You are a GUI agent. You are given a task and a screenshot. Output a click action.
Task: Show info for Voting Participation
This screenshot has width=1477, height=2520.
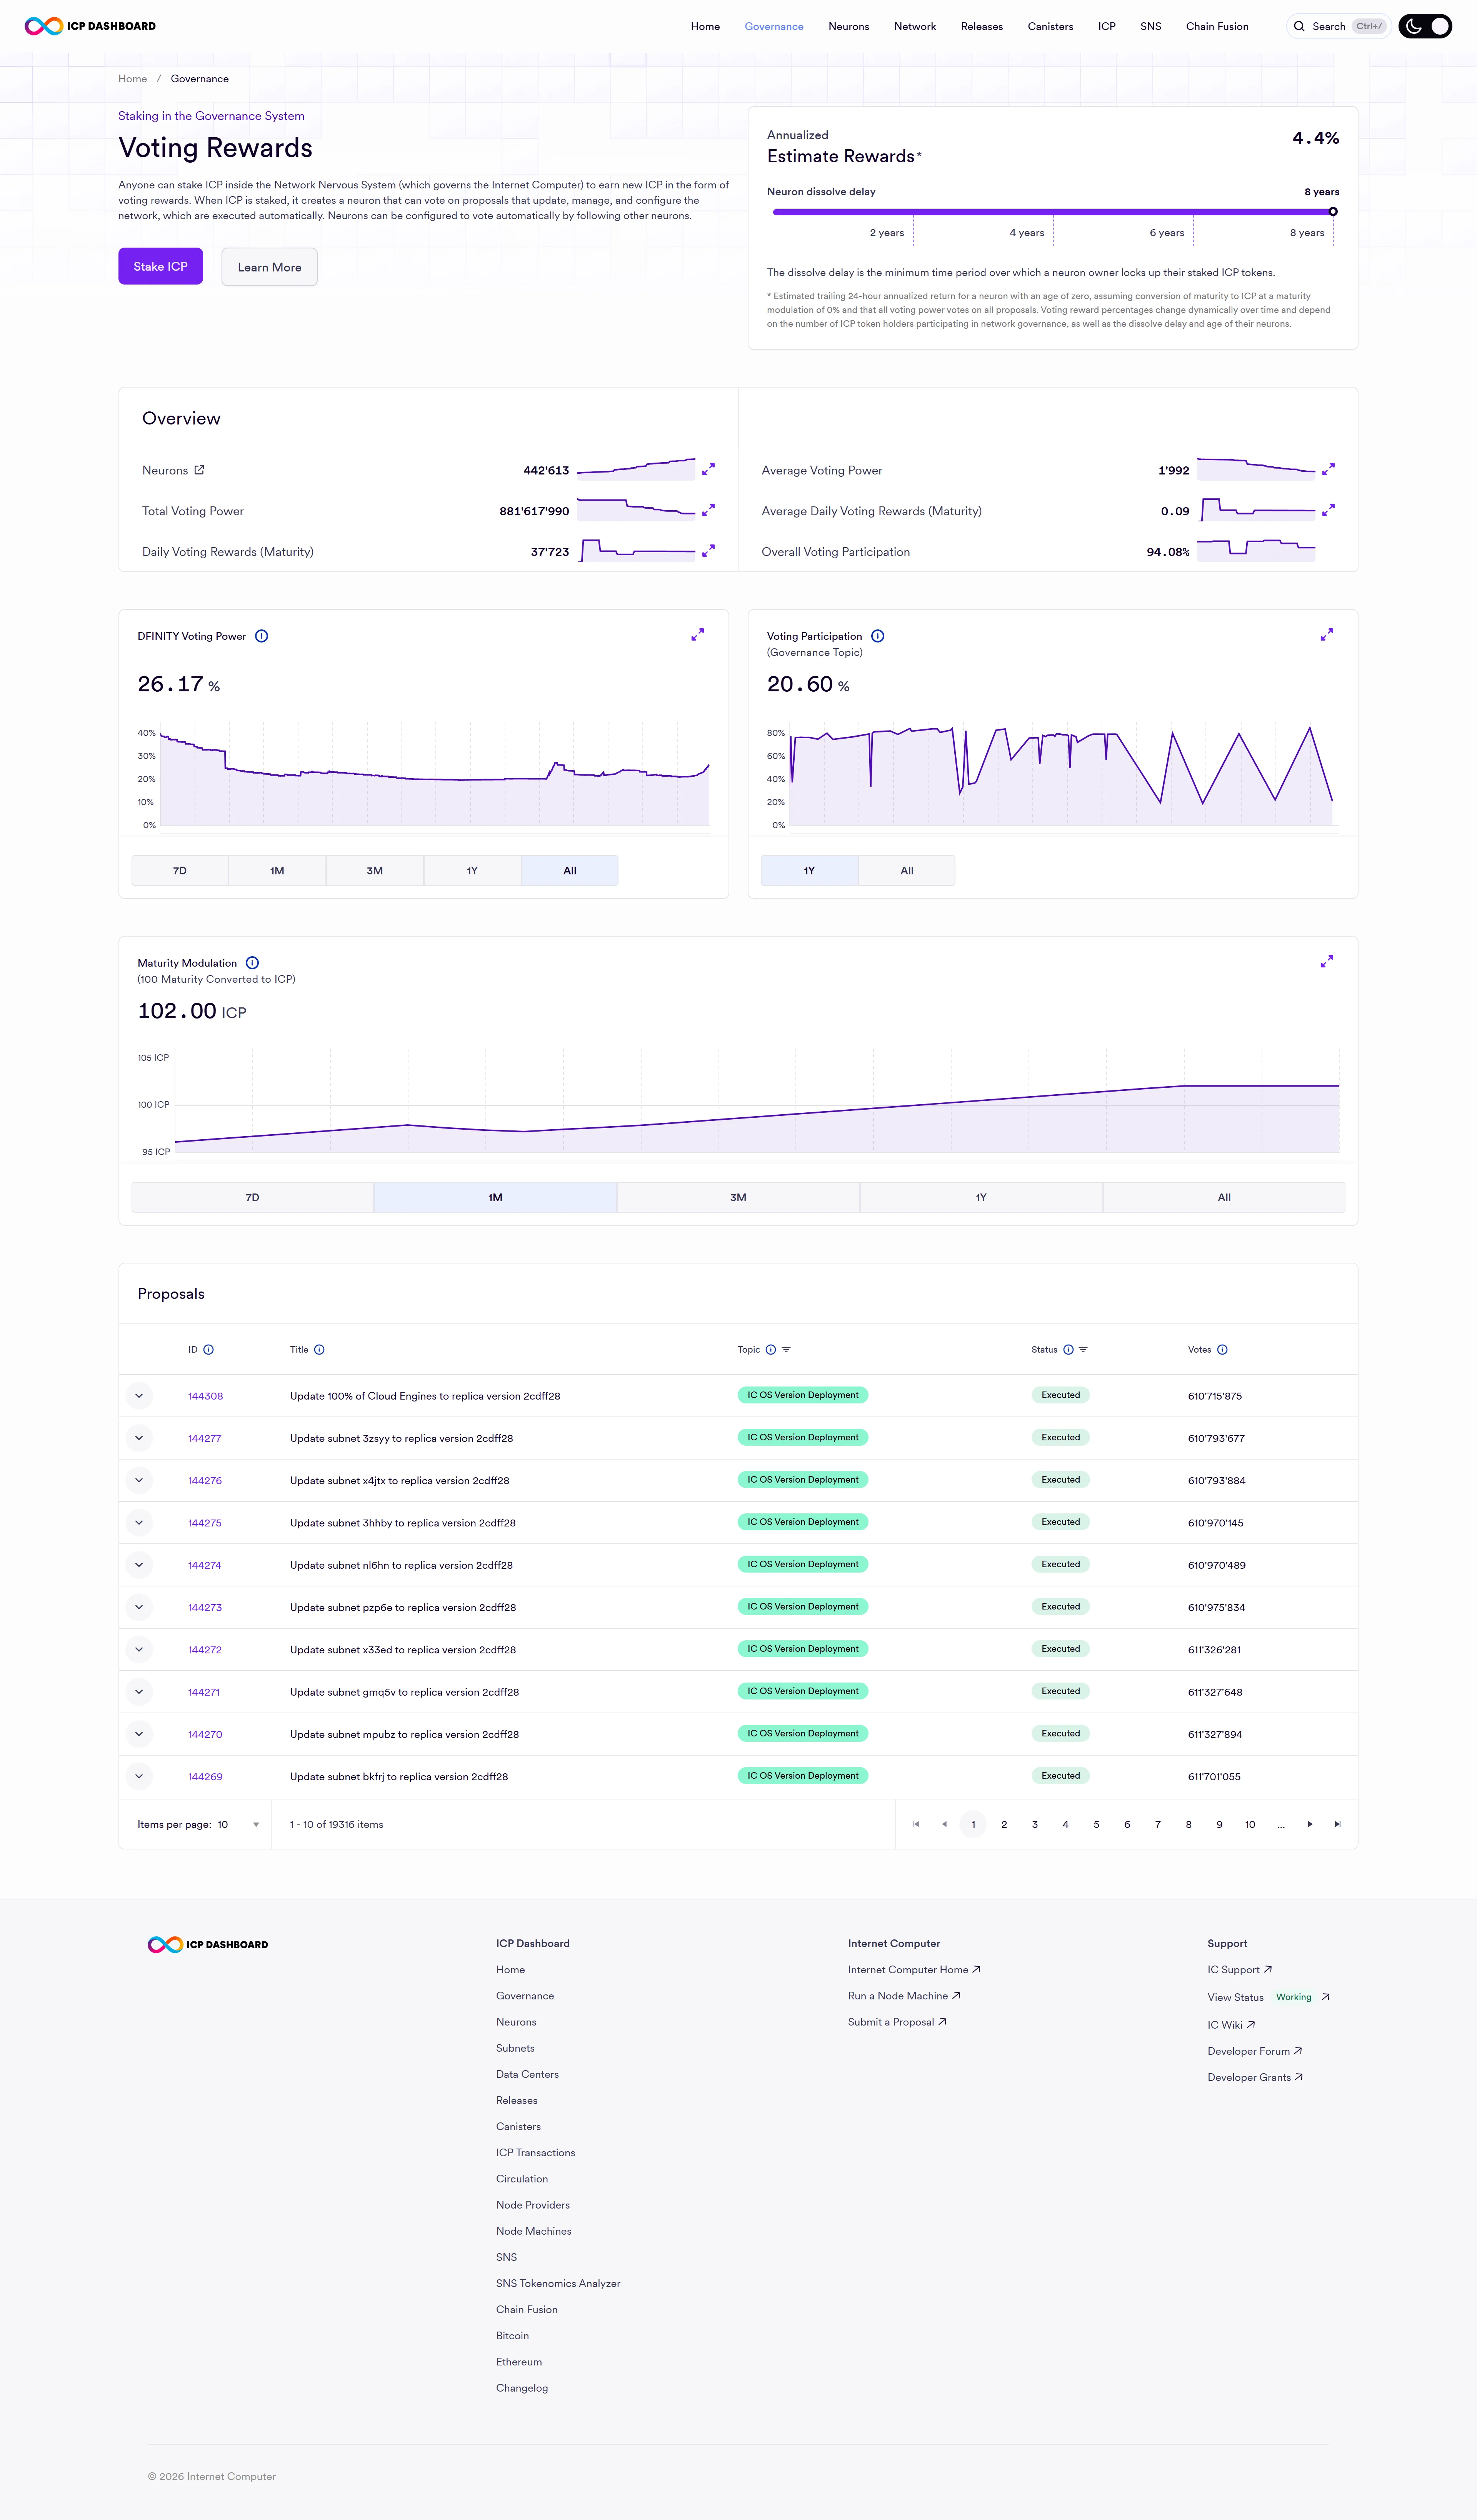pyautogui.click(x=878, y=636)
